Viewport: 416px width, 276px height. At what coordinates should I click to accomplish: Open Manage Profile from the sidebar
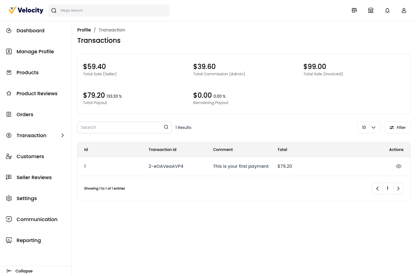[x=35, y=51]
